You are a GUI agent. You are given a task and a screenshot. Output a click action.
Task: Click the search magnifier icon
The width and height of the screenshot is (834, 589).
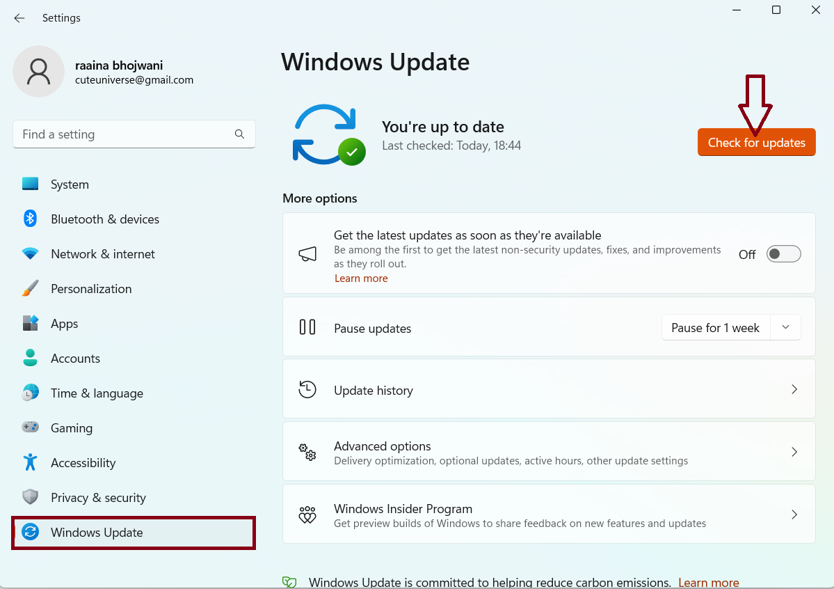239,134
